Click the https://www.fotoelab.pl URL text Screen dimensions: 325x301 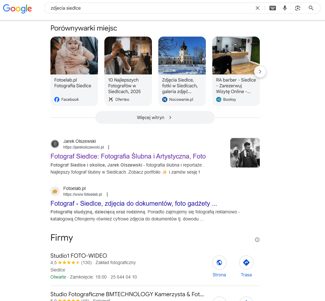[83, 194]
